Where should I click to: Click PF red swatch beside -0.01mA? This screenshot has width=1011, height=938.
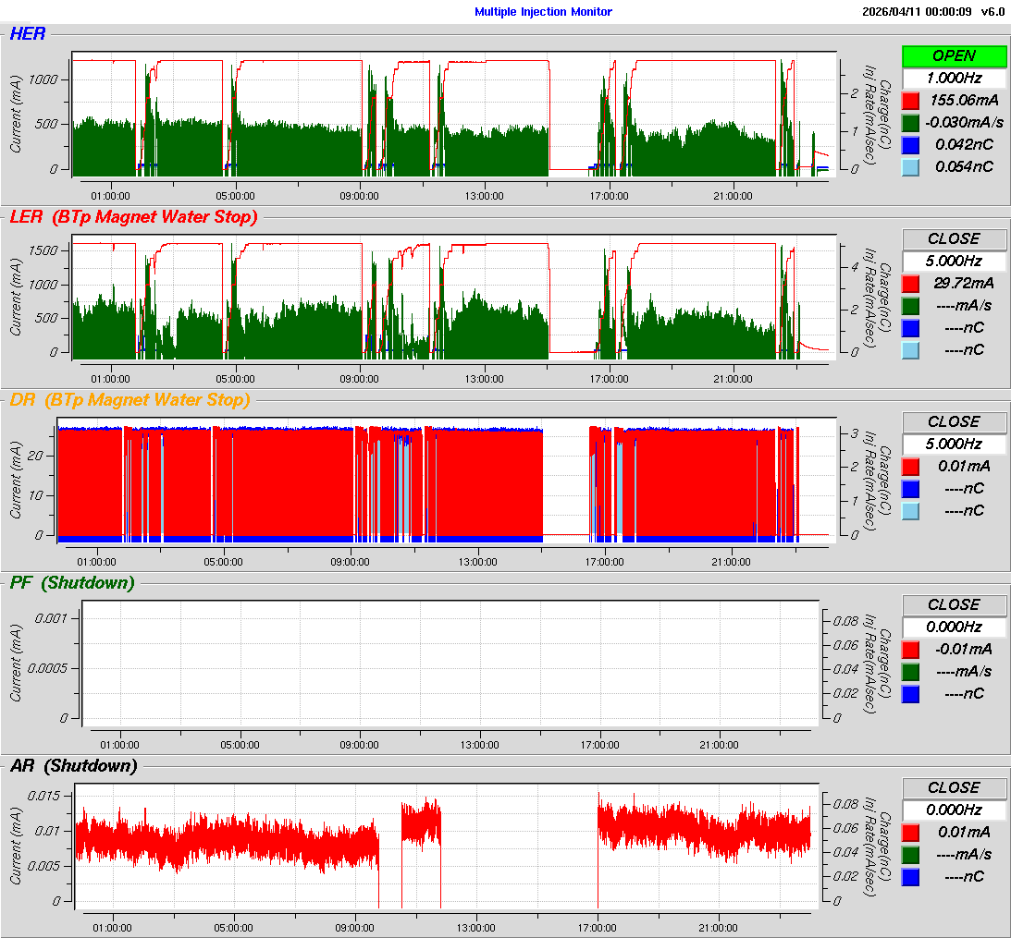point(910,649)
